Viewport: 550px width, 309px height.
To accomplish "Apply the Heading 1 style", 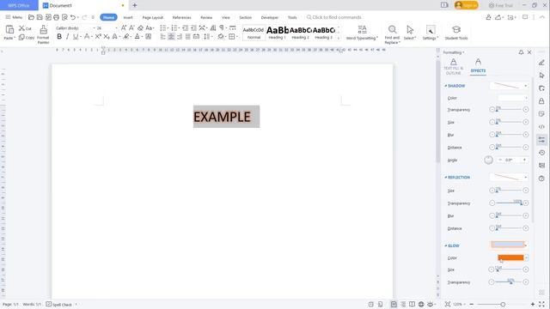I will (277, 33).
